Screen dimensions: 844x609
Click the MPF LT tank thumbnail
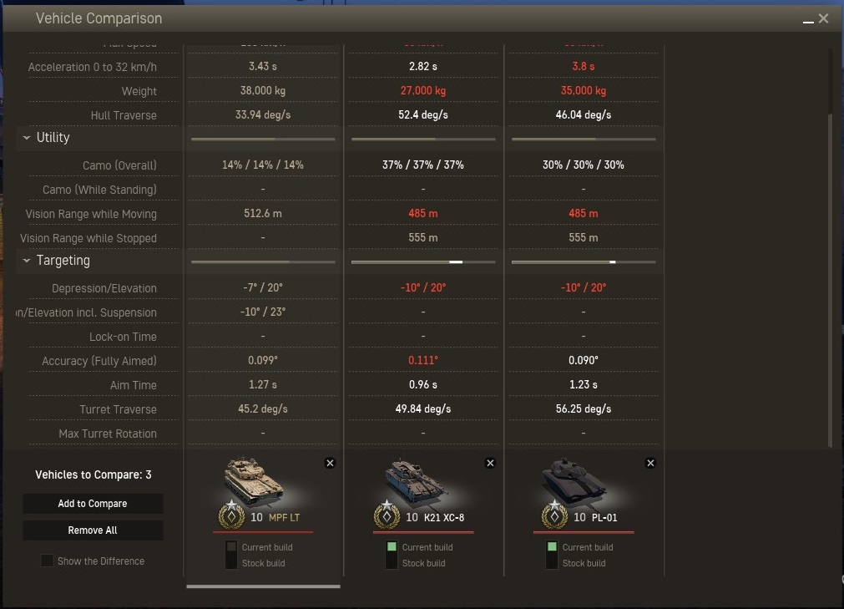(x=253, y=481)
